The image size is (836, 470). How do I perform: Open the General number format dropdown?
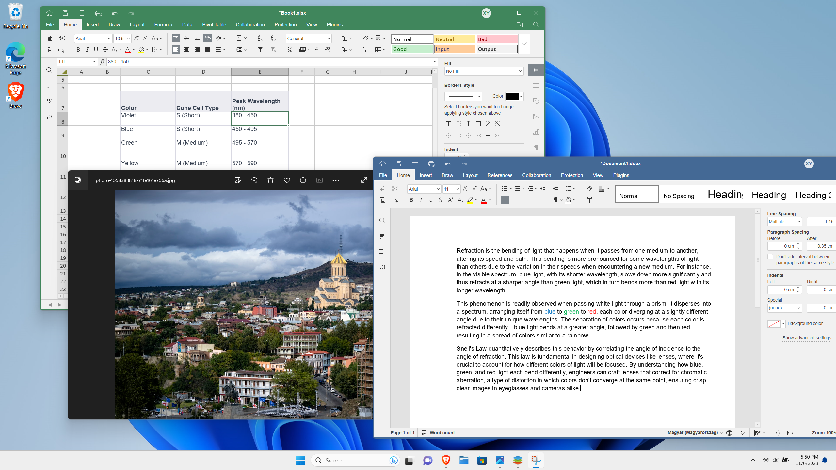[309, 39]
